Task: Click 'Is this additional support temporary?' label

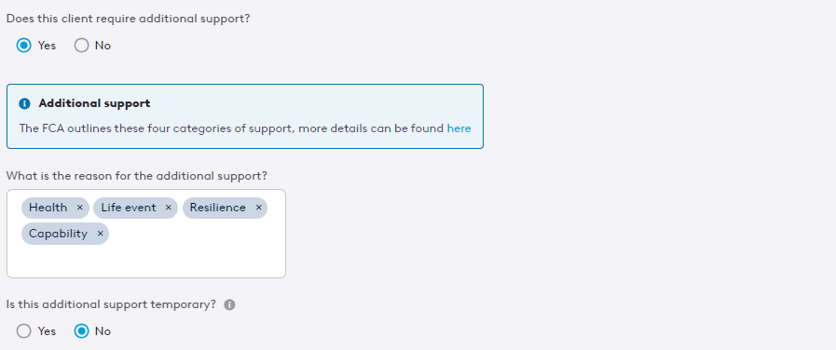Action: pos(112,304)
